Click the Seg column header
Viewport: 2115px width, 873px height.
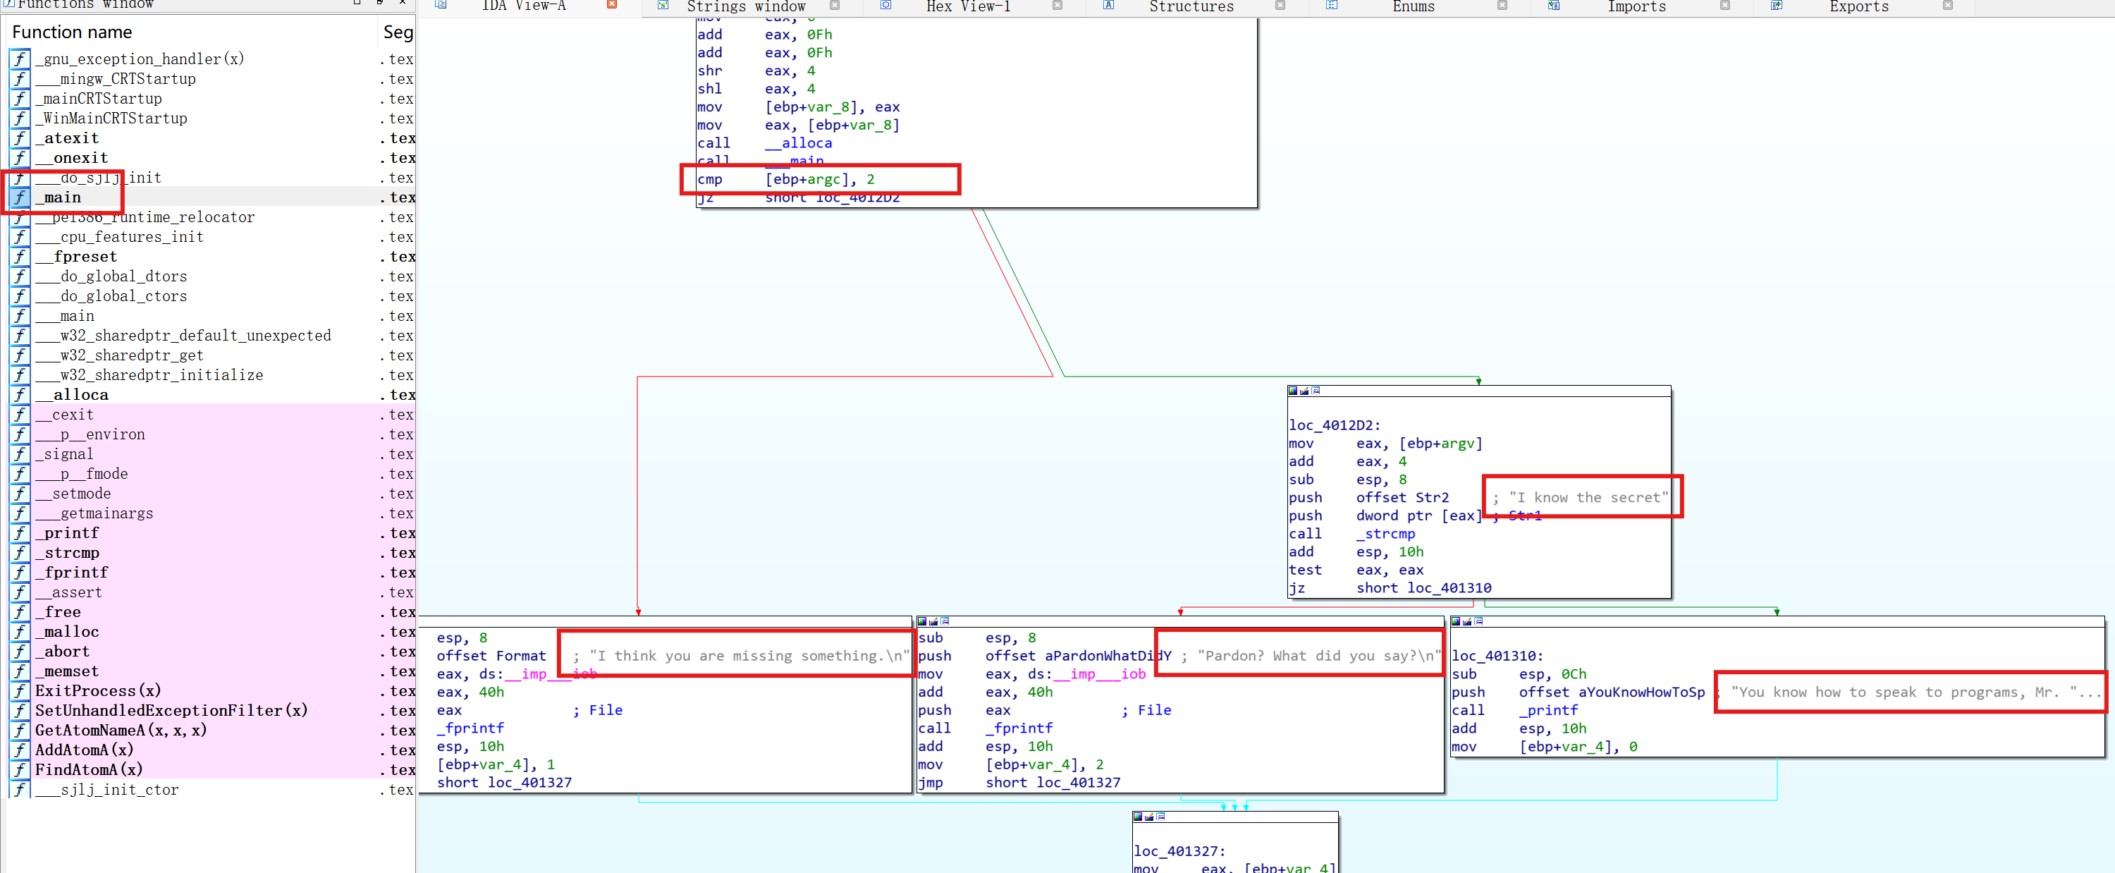pyautogui.click(x=398, y=32)
